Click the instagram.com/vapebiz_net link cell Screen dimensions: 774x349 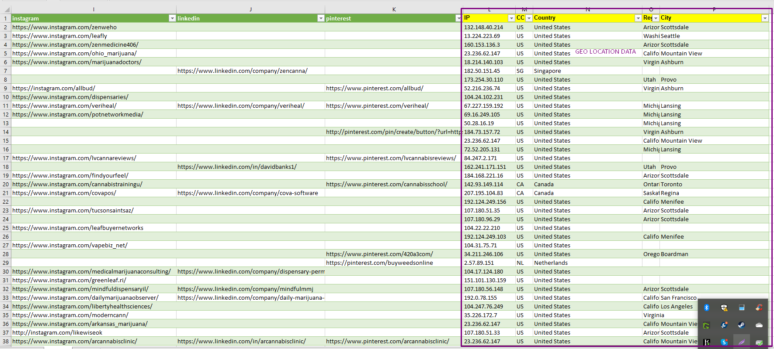pyautogui.click(x=94, y=245)
